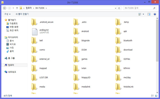
Task: Select the games folder
Action: tap(81, 59)
